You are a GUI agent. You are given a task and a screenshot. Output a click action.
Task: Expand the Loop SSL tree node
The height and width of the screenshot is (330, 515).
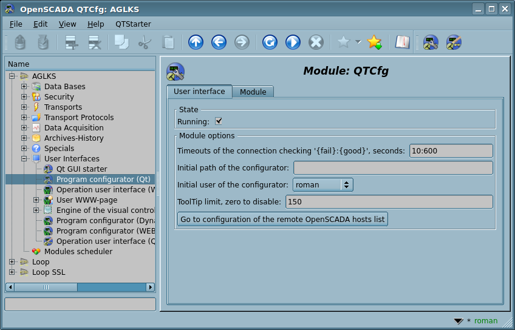click(x=12, y=272)
